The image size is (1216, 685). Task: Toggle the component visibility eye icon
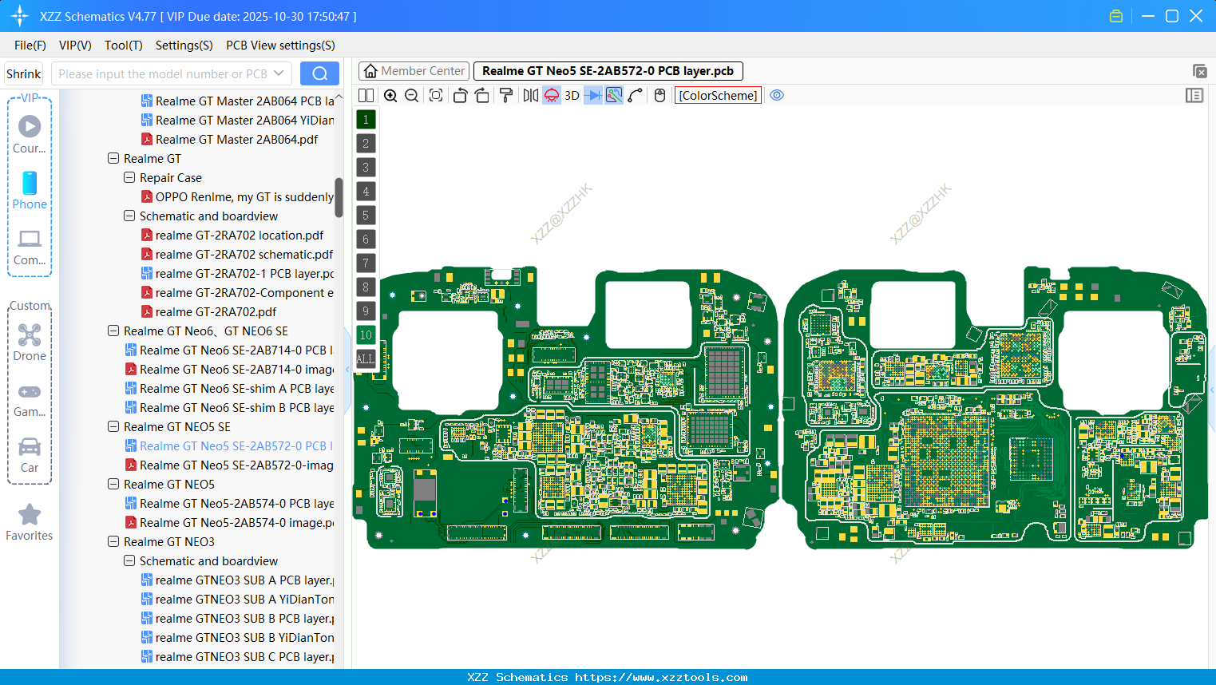(777, 95)
